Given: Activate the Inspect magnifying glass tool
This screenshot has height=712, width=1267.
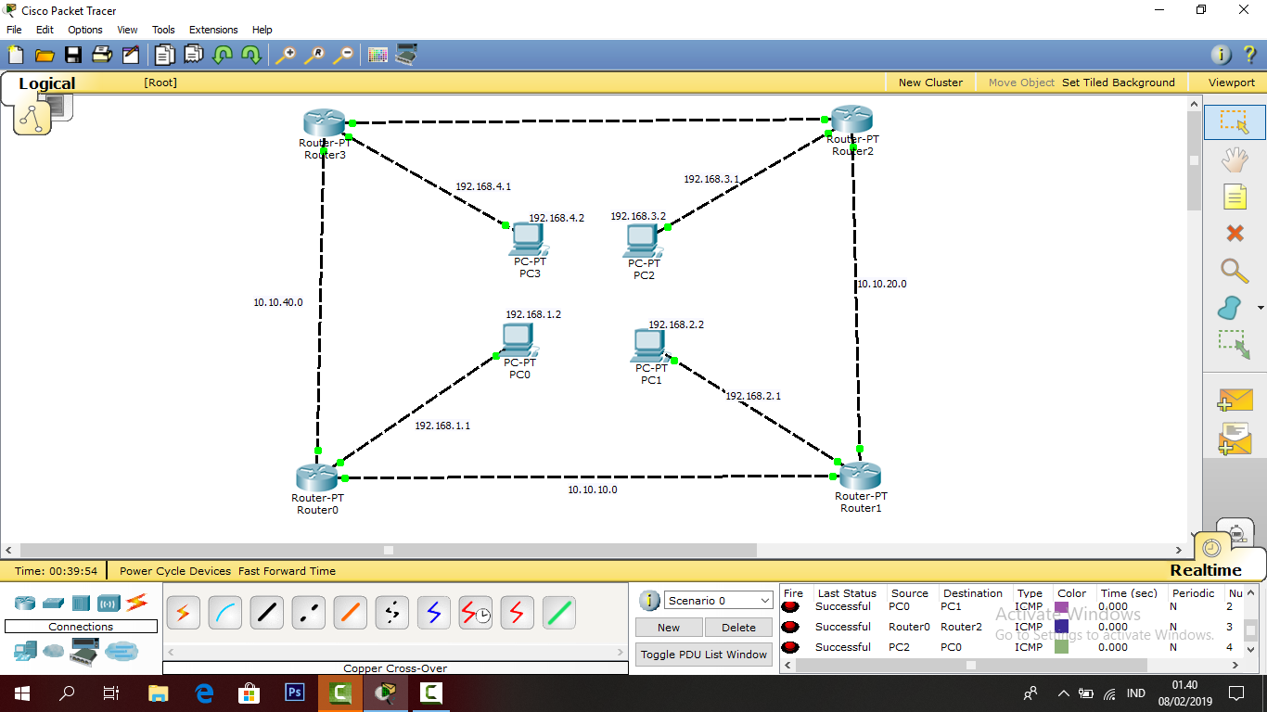Looking at the screenshot, I should (x=1235, y=271).
